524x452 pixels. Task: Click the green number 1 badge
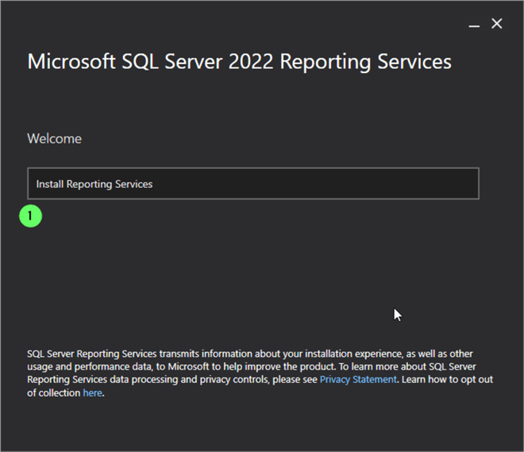pyautogui.click(x=30, y=215)
